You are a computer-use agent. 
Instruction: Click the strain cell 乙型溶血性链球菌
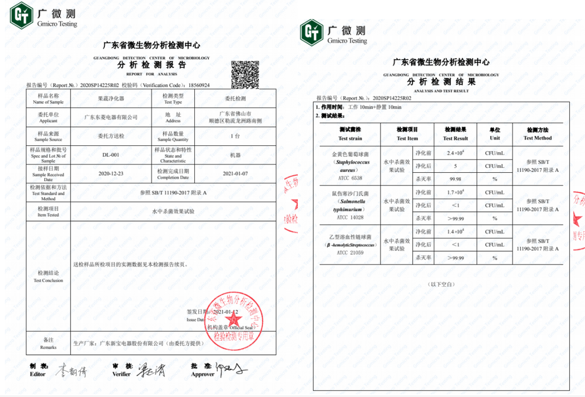tap(350, 237)
